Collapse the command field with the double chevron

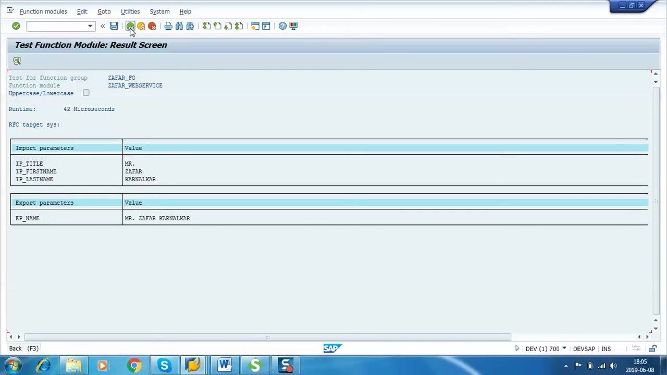point(103,26)
